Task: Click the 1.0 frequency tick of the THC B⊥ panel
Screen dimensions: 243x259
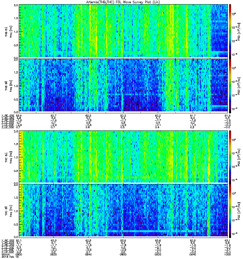Action: 16,157
